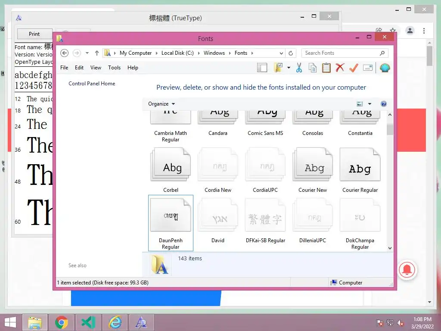Open Chrome's three-dot menu in browser window
The height and width of the screenshot is (331, 441).
coord(424,31)
